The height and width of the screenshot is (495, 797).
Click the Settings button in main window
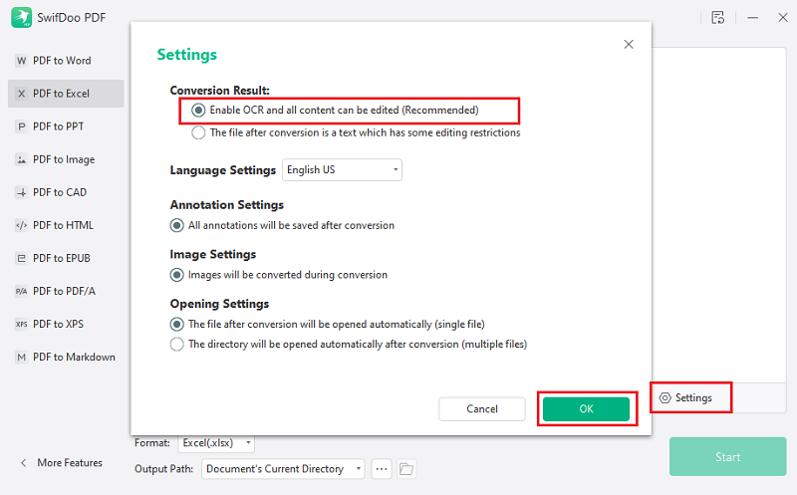click(685, 398)
